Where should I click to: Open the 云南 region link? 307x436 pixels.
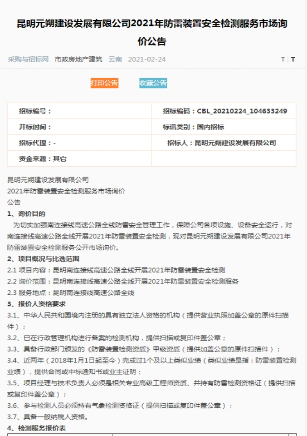point(115,59)
